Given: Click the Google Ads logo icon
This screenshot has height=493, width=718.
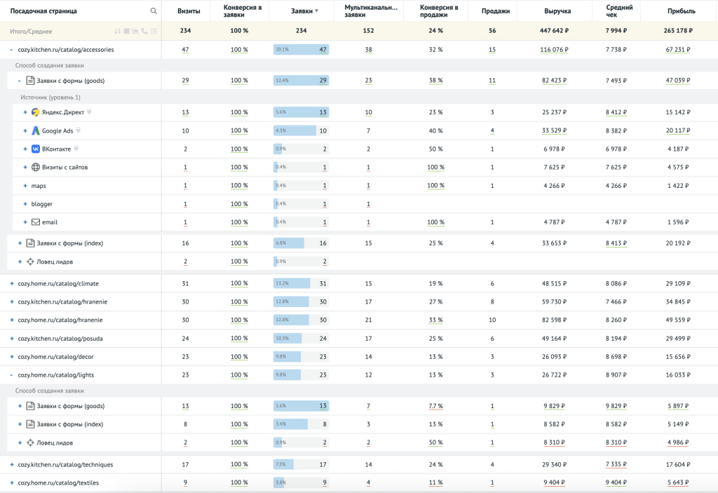Looking at the screenshot, I should [x=36, y=130].
